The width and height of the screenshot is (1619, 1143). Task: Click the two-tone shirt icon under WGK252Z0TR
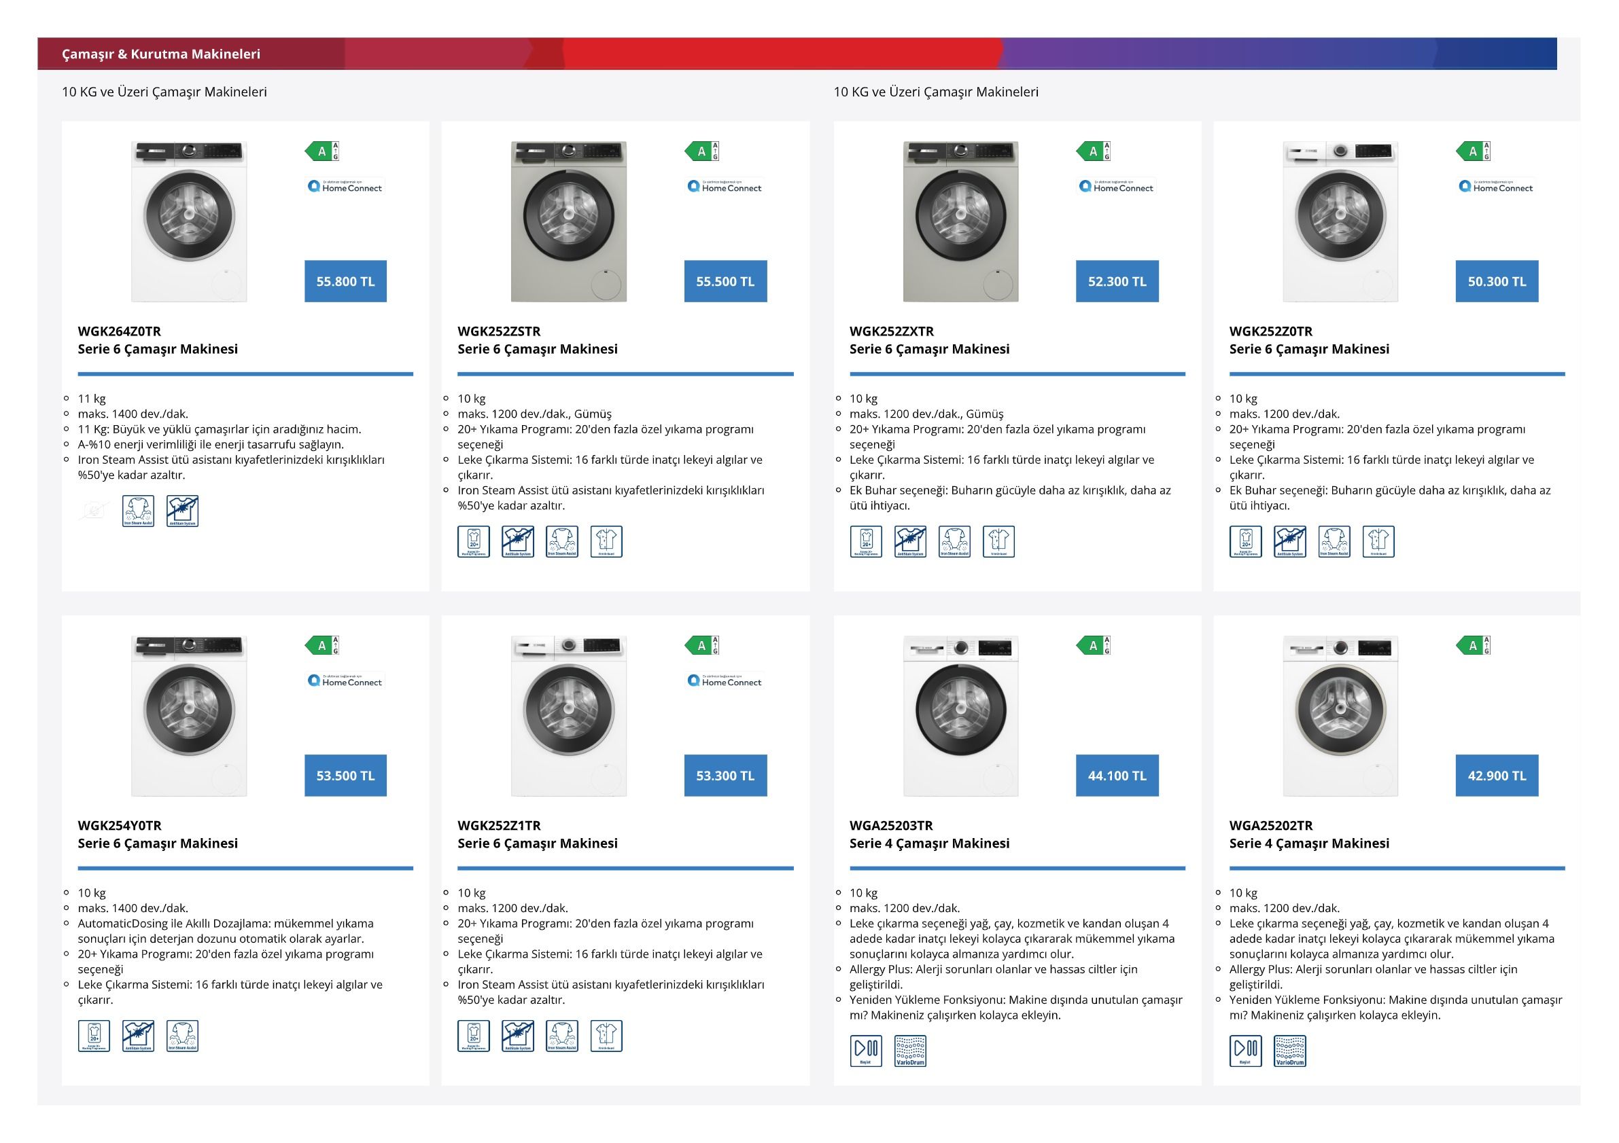pos(1378,541)
